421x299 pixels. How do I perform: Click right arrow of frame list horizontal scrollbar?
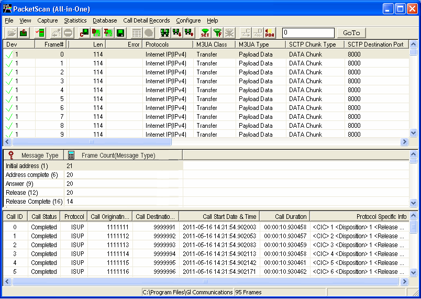404,142
